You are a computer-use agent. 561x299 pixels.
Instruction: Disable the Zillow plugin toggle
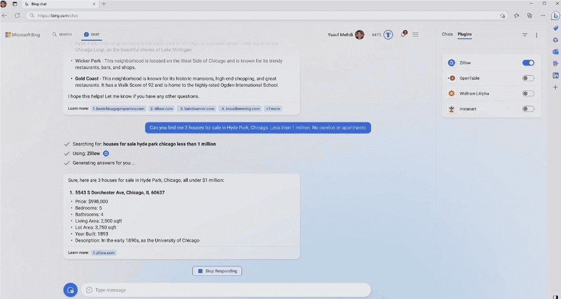coord(528,63)
